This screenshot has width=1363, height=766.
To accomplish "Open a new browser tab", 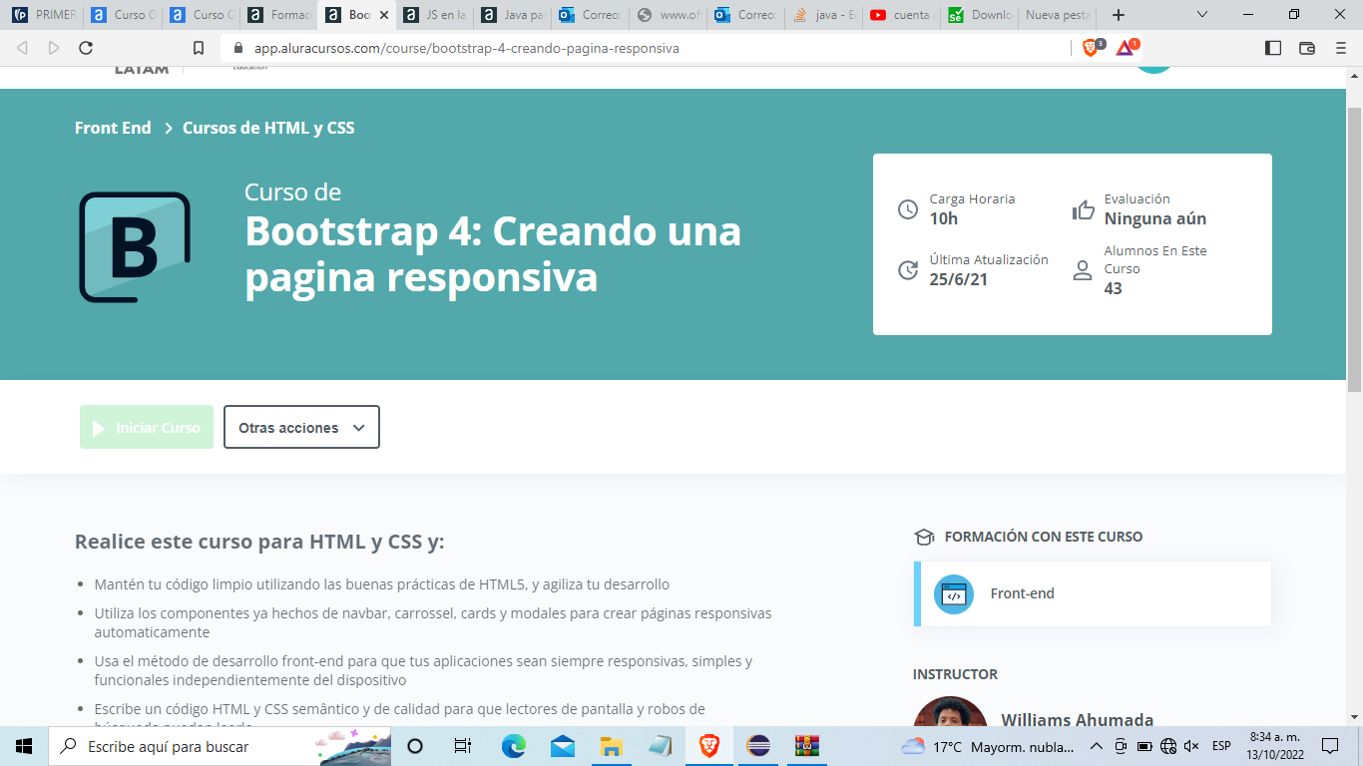I will click(x=1119, y=15).
